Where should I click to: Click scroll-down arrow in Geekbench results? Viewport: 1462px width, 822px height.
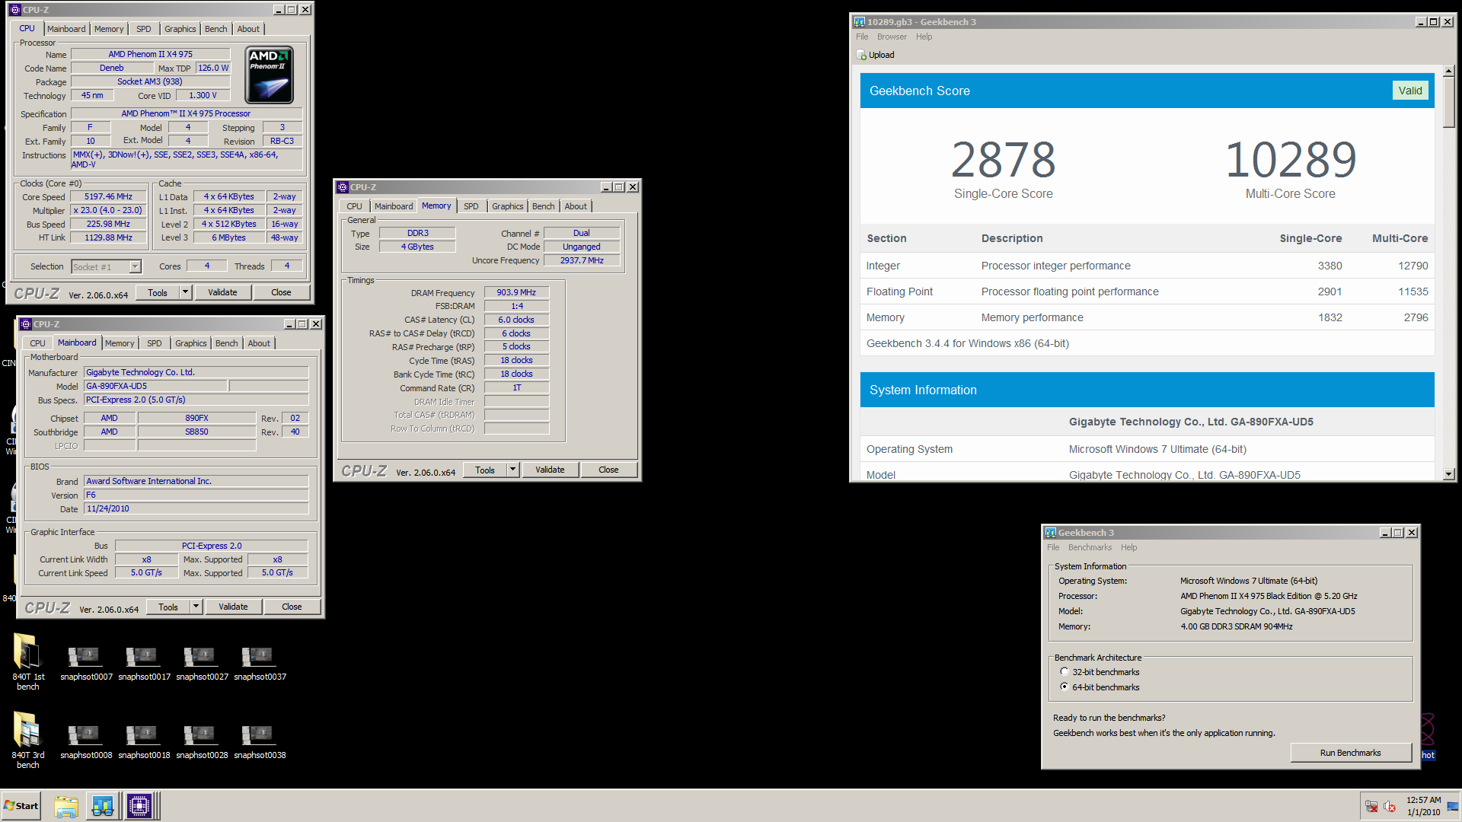[x=1448, y=474]
